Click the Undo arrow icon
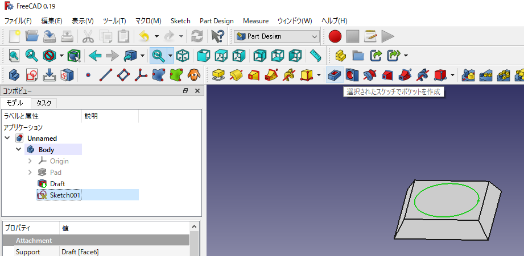Viewport: 524px width, 256px height. coord(144,36)
